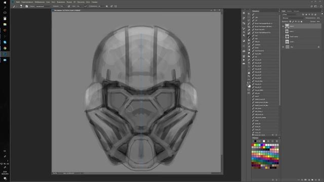
Task: Toggle visibility of the selected top layer
Action: pyautogui.click(x=283, y=26)
